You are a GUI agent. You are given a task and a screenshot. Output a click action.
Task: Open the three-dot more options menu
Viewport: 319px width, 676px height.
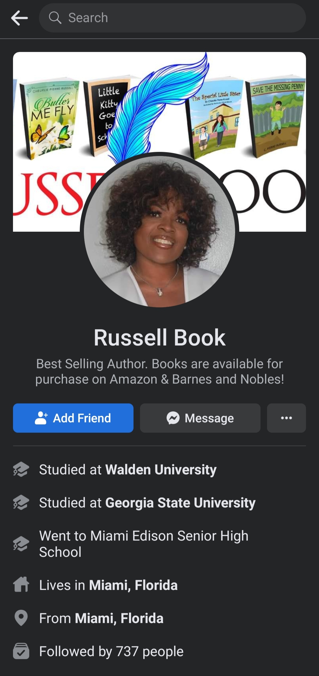(287, 418)
